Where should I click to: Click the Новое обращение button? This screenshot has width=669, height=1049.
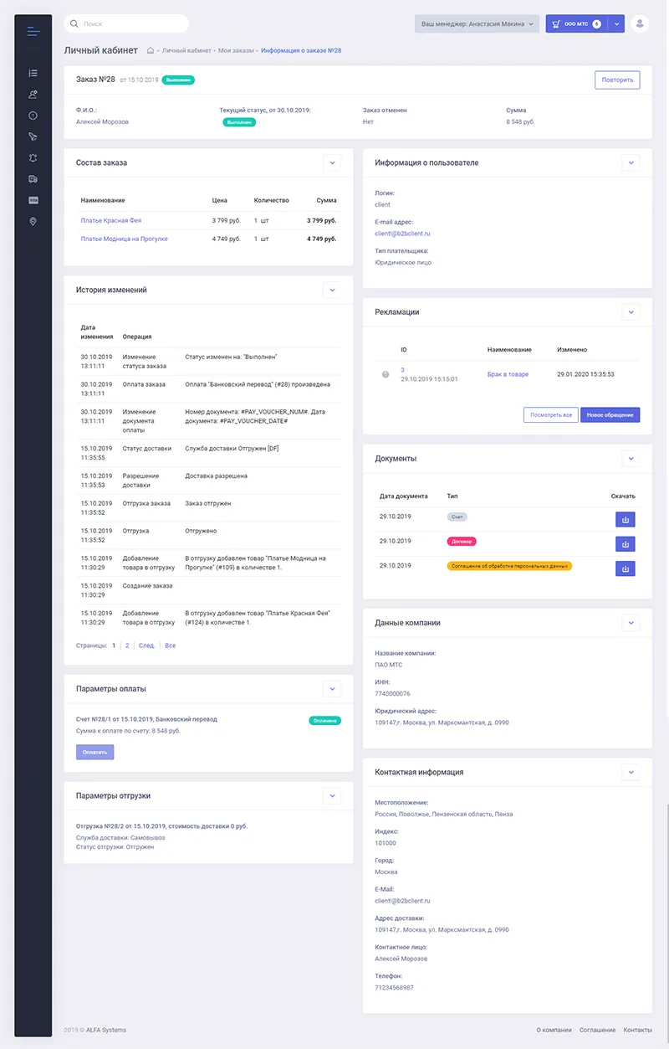[610, 414]
